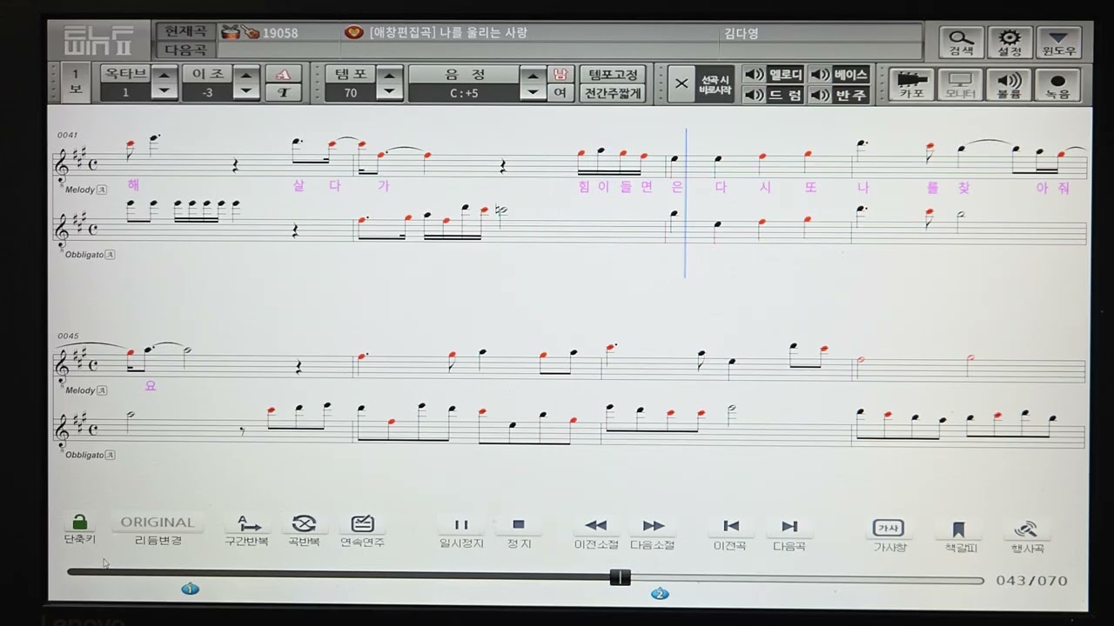Open the 모니터 (Monitor) button
1114x626 pixels.
(960, 84)
